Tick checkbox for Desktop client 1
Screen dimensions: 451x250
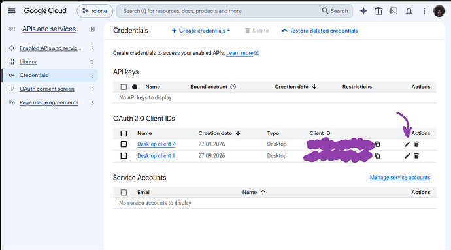124,156
